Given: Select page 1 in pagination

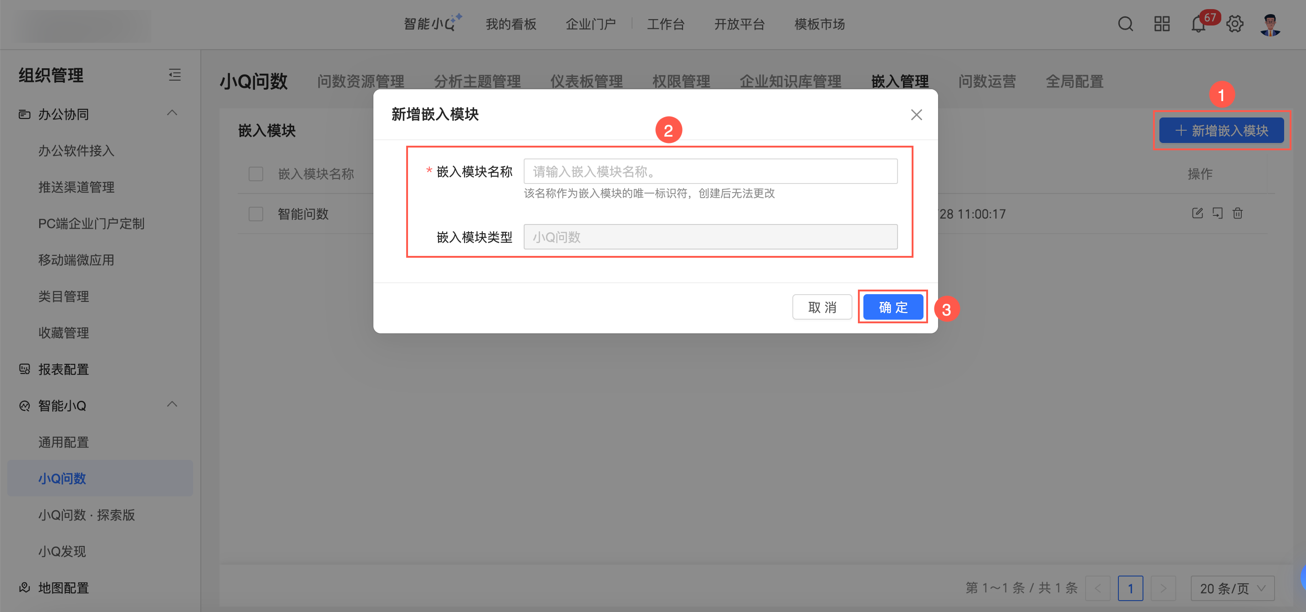Looking at the screenshot, I should [x=1130, y=588].
